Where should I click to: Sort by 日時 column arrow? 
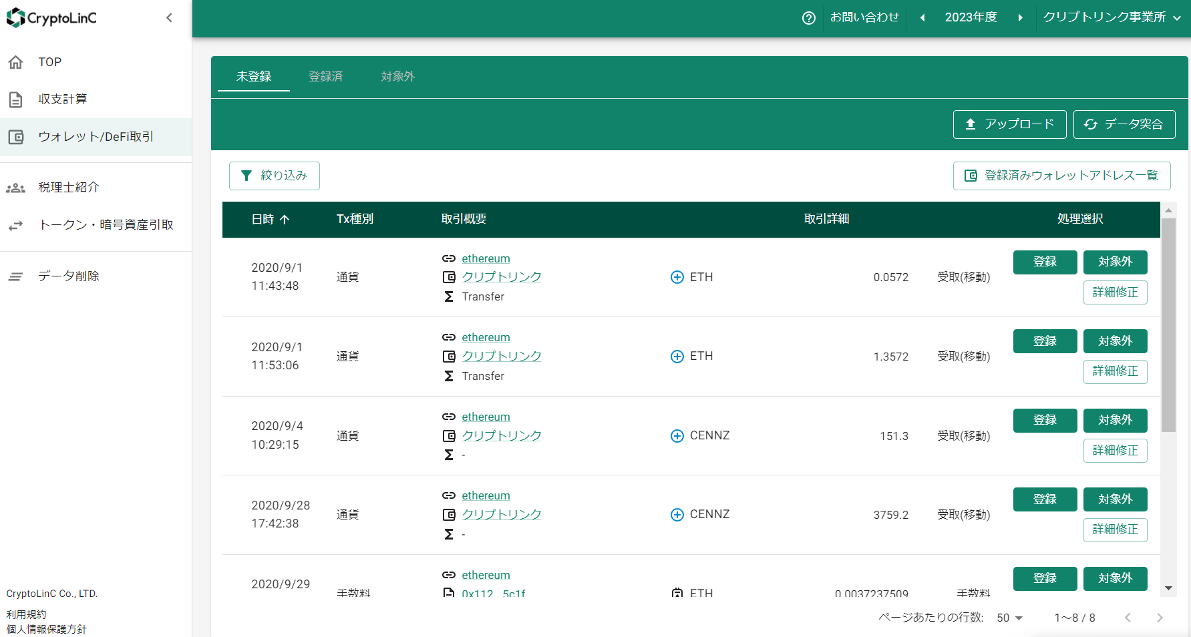coord(285,219)
